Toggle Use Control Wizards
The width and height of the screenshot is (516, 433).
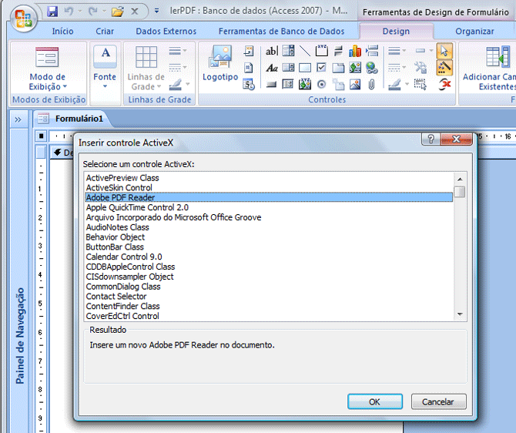[444, 68]
